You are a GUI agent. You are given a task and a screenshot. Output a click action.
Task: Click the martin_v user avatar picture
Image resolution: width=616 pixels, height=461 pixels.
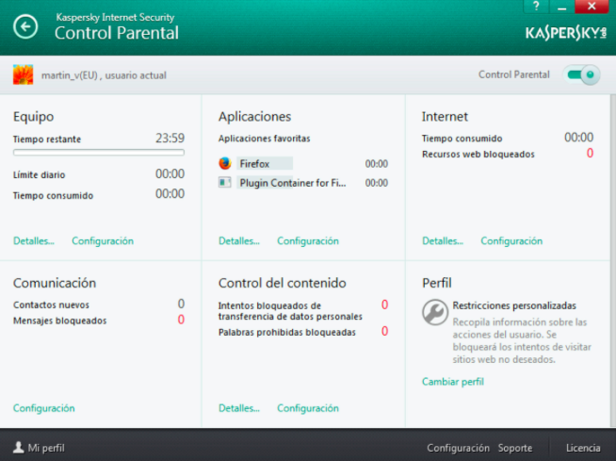[23, 74]
